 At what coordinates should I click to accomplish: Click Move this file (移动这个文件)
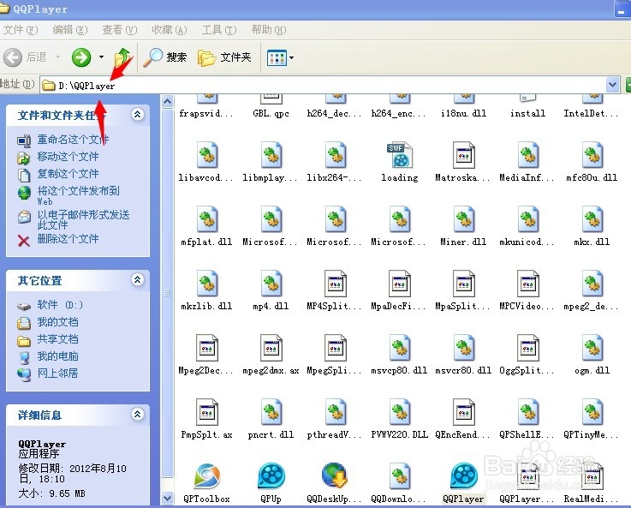pos(58,157)
